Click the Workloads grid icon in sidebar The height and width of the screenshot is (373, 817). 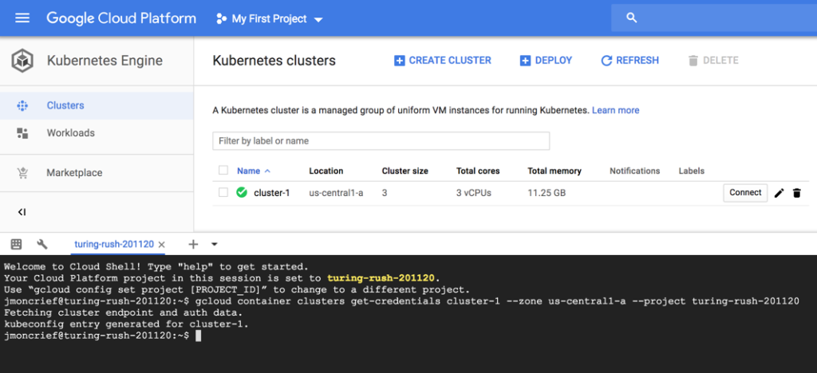(x=22, y=133)
